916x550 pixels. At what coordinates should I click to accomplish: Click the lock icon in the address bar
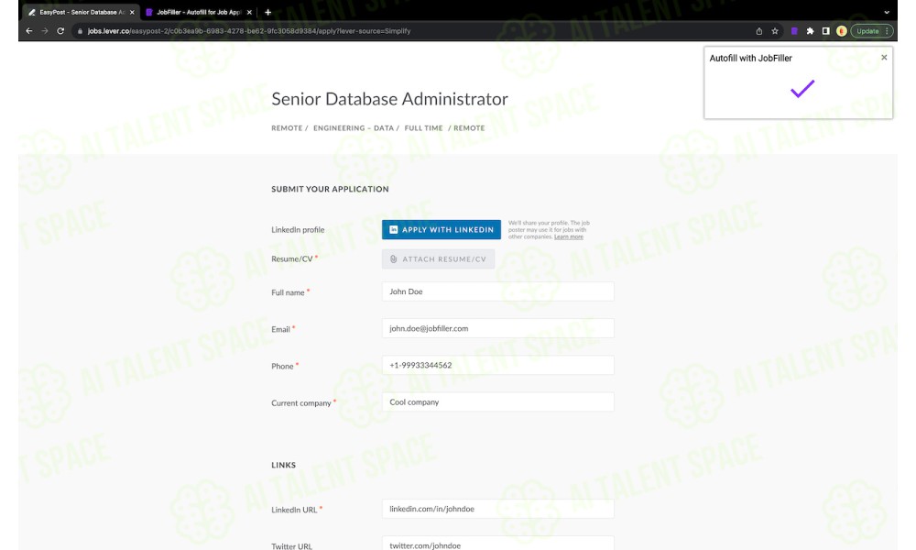(x=80, y=31)
